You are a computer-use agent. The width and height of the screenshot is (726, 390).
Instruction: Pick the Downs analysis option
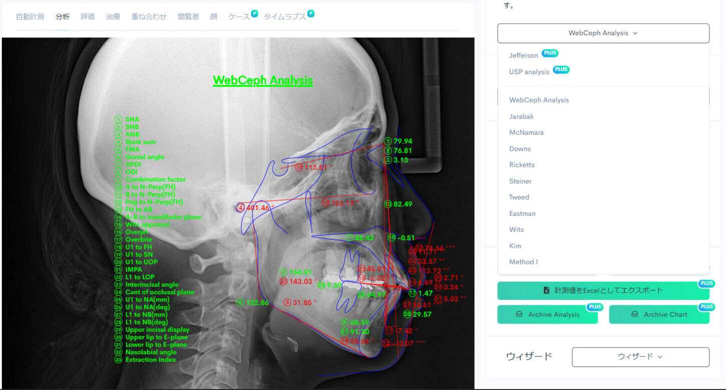(x=520, y=149)
